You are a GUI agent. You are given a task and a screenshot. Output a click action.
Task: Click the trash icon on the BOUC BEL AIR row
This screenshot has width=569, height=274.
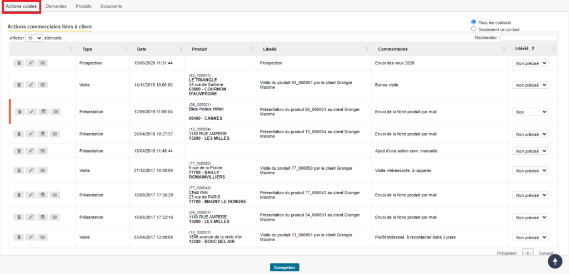(x=19, y=237)
